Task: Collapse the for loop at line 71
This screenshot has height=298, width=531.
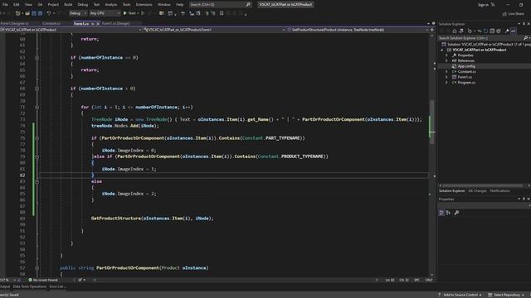Action: pos(37,107)
